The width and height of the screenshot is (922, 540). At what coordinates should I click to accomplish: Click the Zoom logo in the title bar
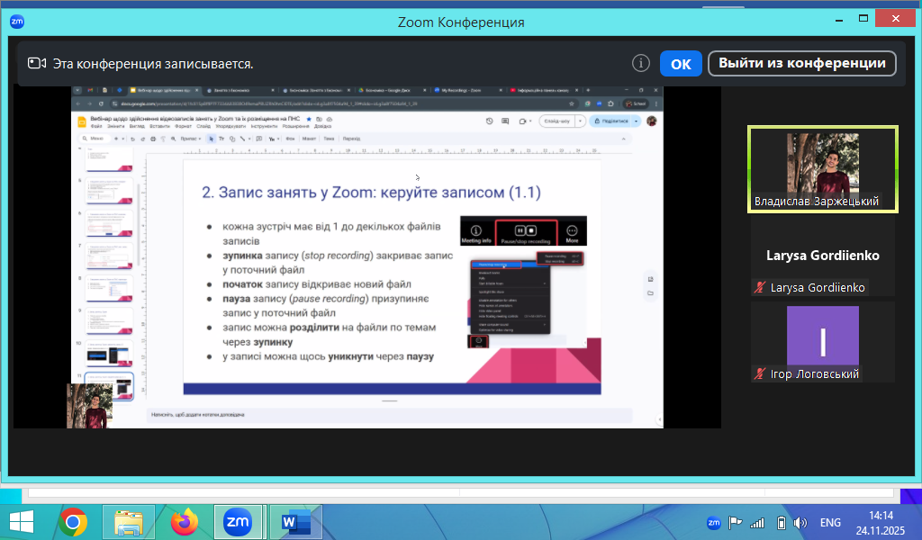(17, 22)
